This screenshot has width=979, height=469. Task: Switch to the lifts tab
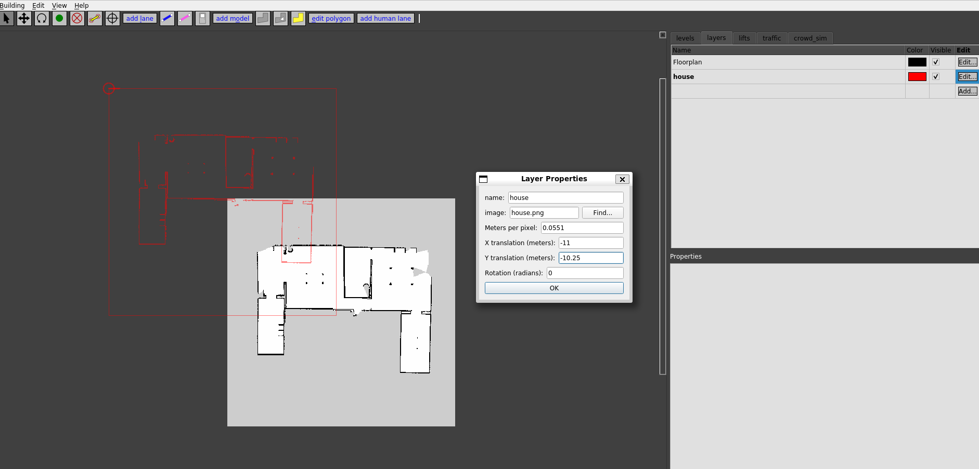(x=744, y=38)
